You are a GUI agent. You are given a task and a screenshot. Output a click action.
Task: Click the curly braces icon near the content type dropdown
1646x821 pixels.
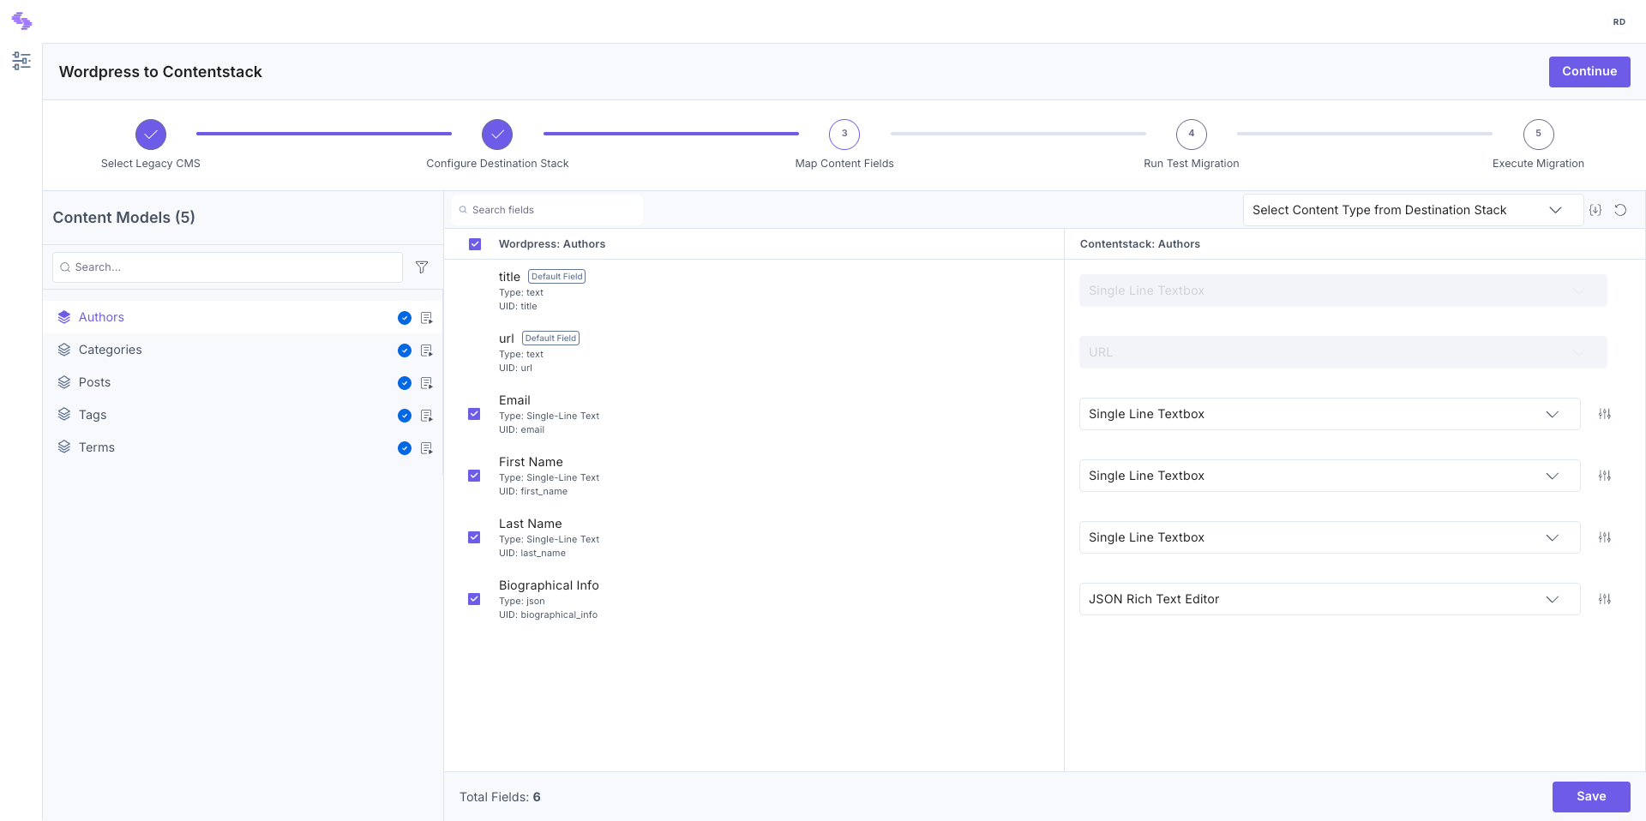pos(1595,210)
